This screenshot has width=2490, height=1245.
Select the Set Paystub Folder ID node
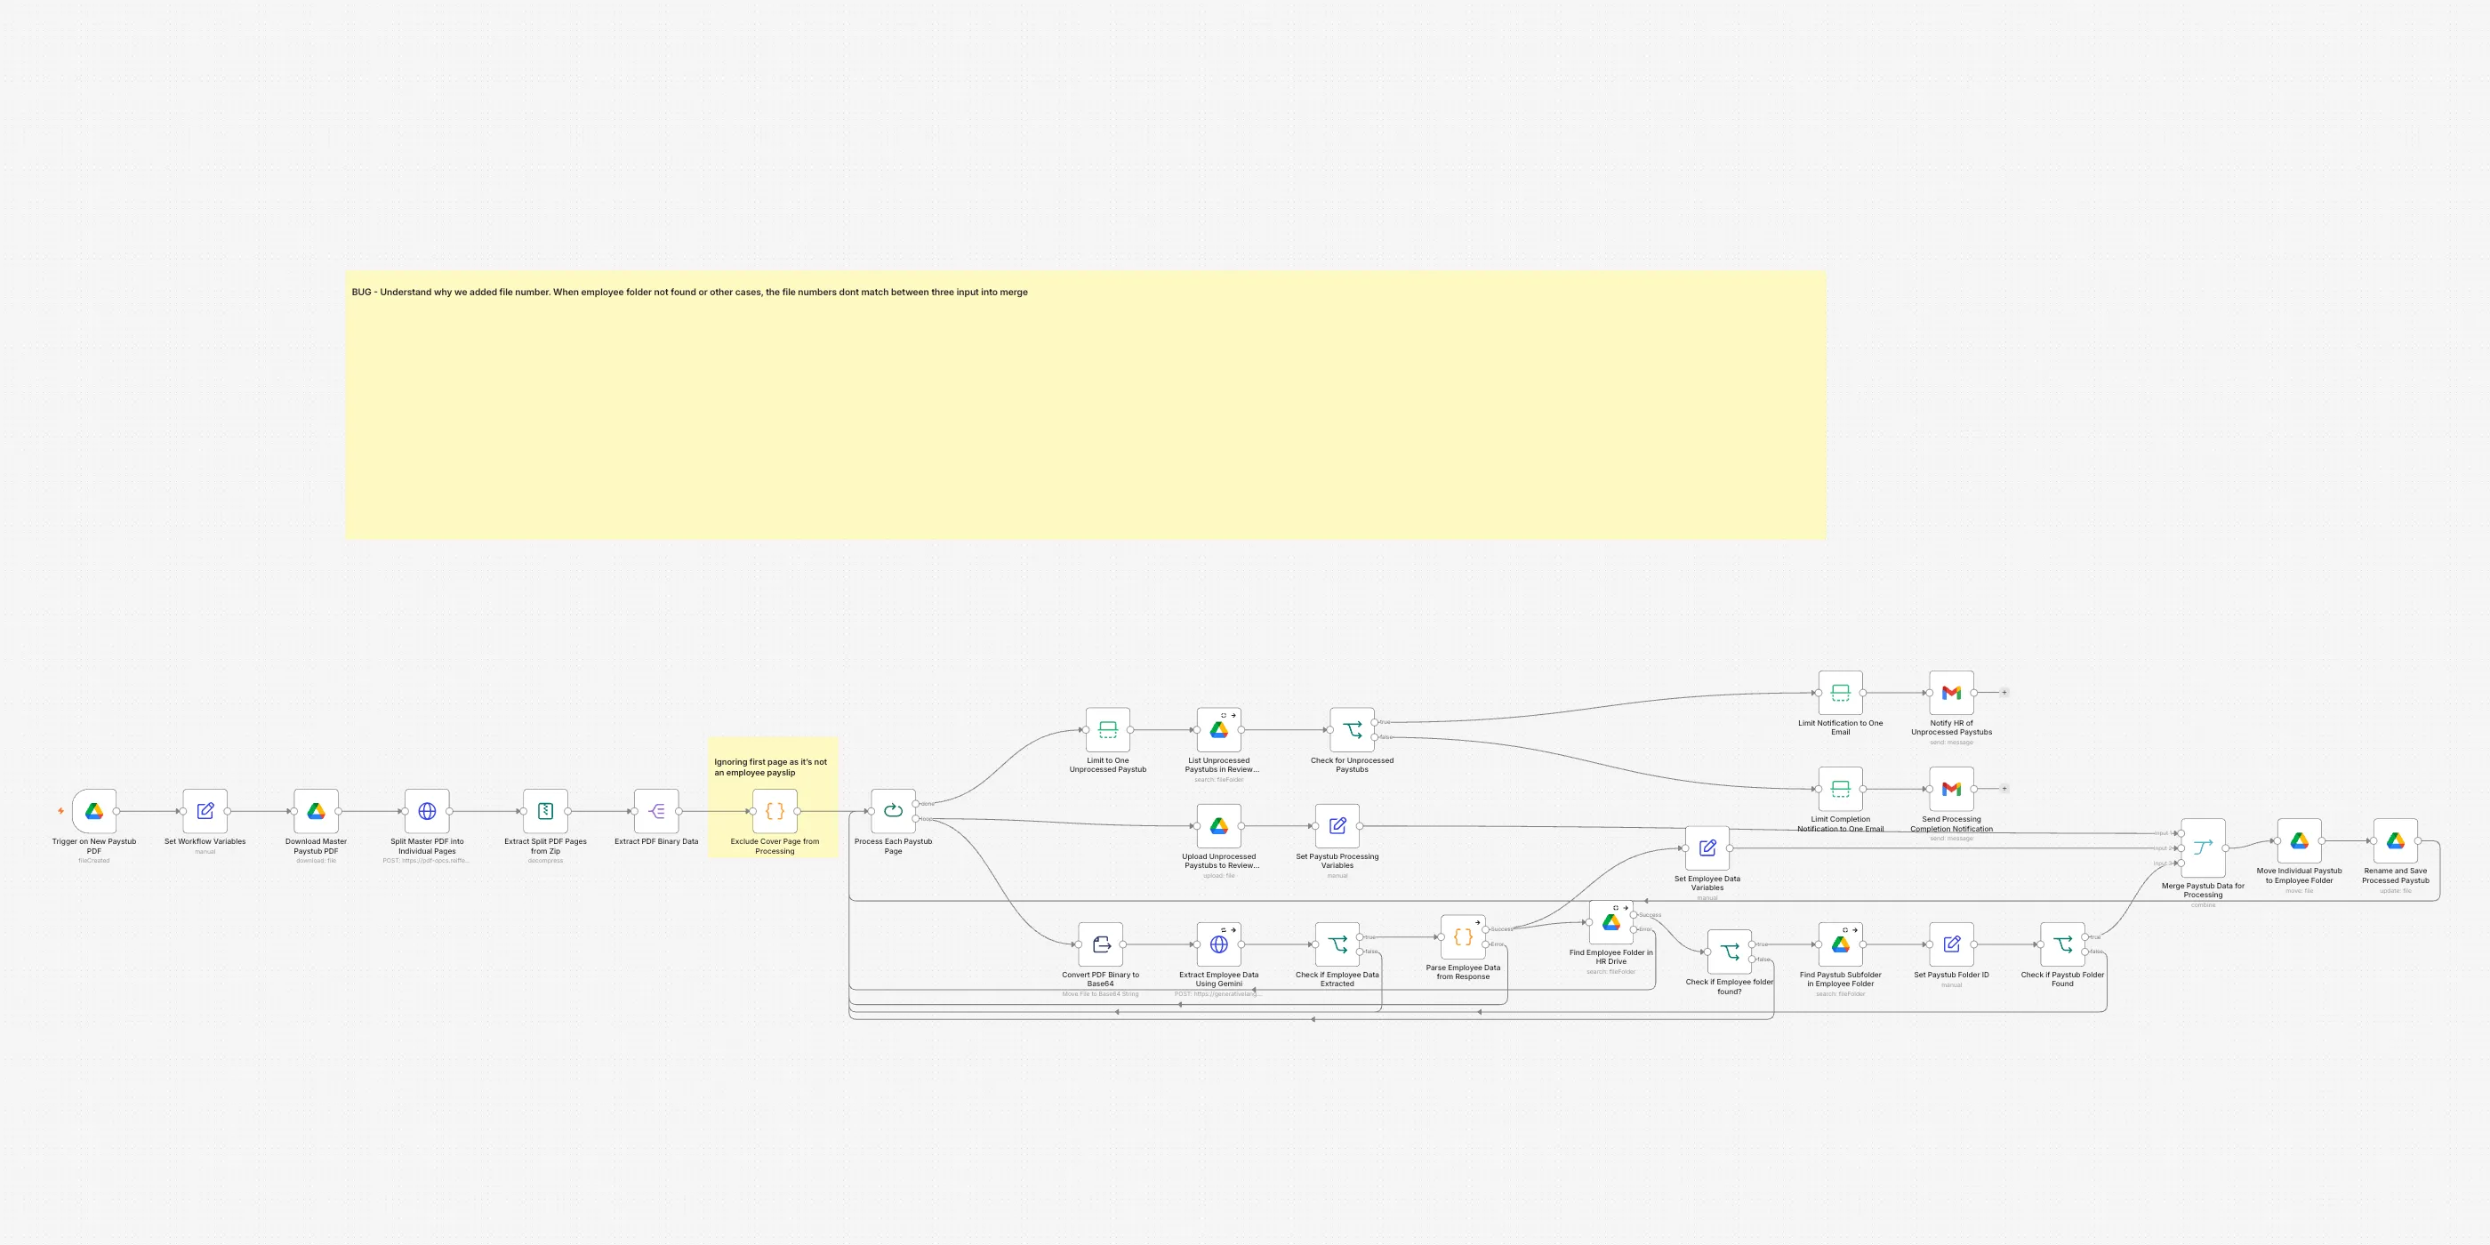click(1952, 944)
